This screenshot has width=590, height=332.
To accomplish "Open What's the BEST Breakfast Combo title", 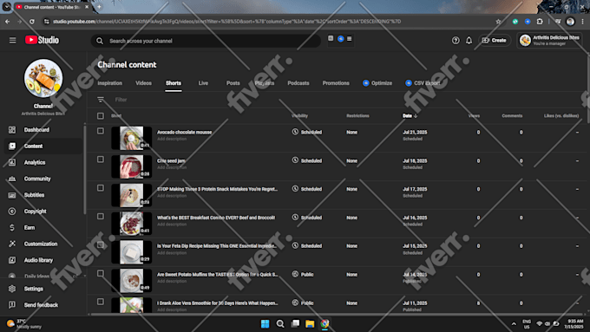I will (216, 218).
